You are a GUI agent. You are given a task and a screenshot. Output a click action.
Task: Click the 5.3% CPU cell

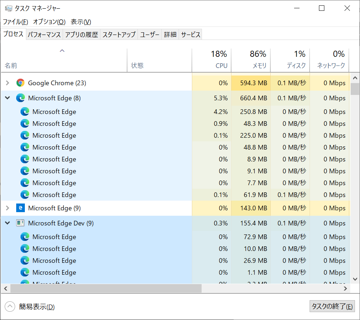pos(211,98)
